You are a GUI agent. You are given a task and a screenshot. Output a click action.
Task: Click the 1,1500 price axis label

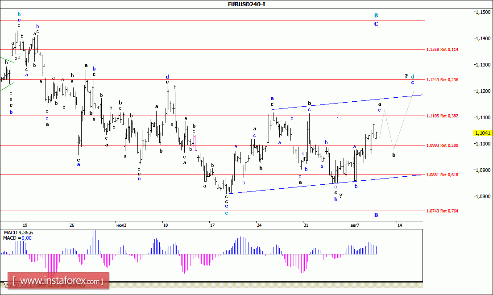point(482,12)
